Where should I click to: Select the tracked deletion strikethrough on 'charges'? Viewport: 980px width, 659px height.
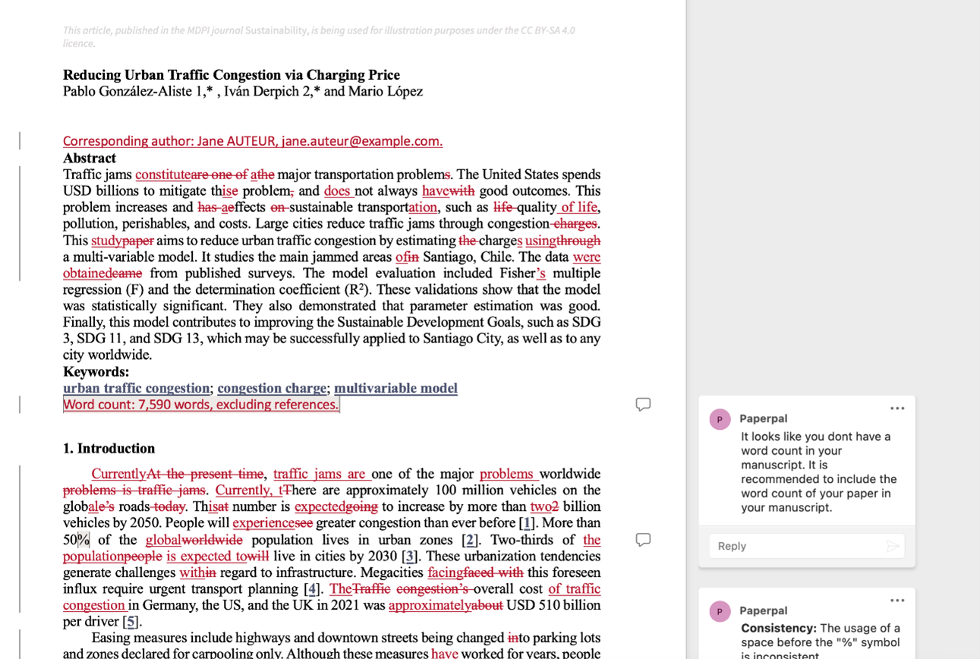[574, 223]
